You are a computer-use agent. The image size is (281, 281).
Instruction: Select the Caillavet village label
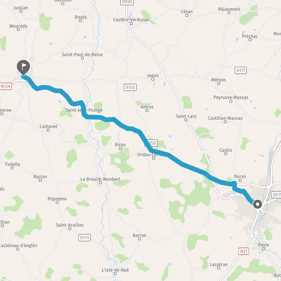click(48, 126)
